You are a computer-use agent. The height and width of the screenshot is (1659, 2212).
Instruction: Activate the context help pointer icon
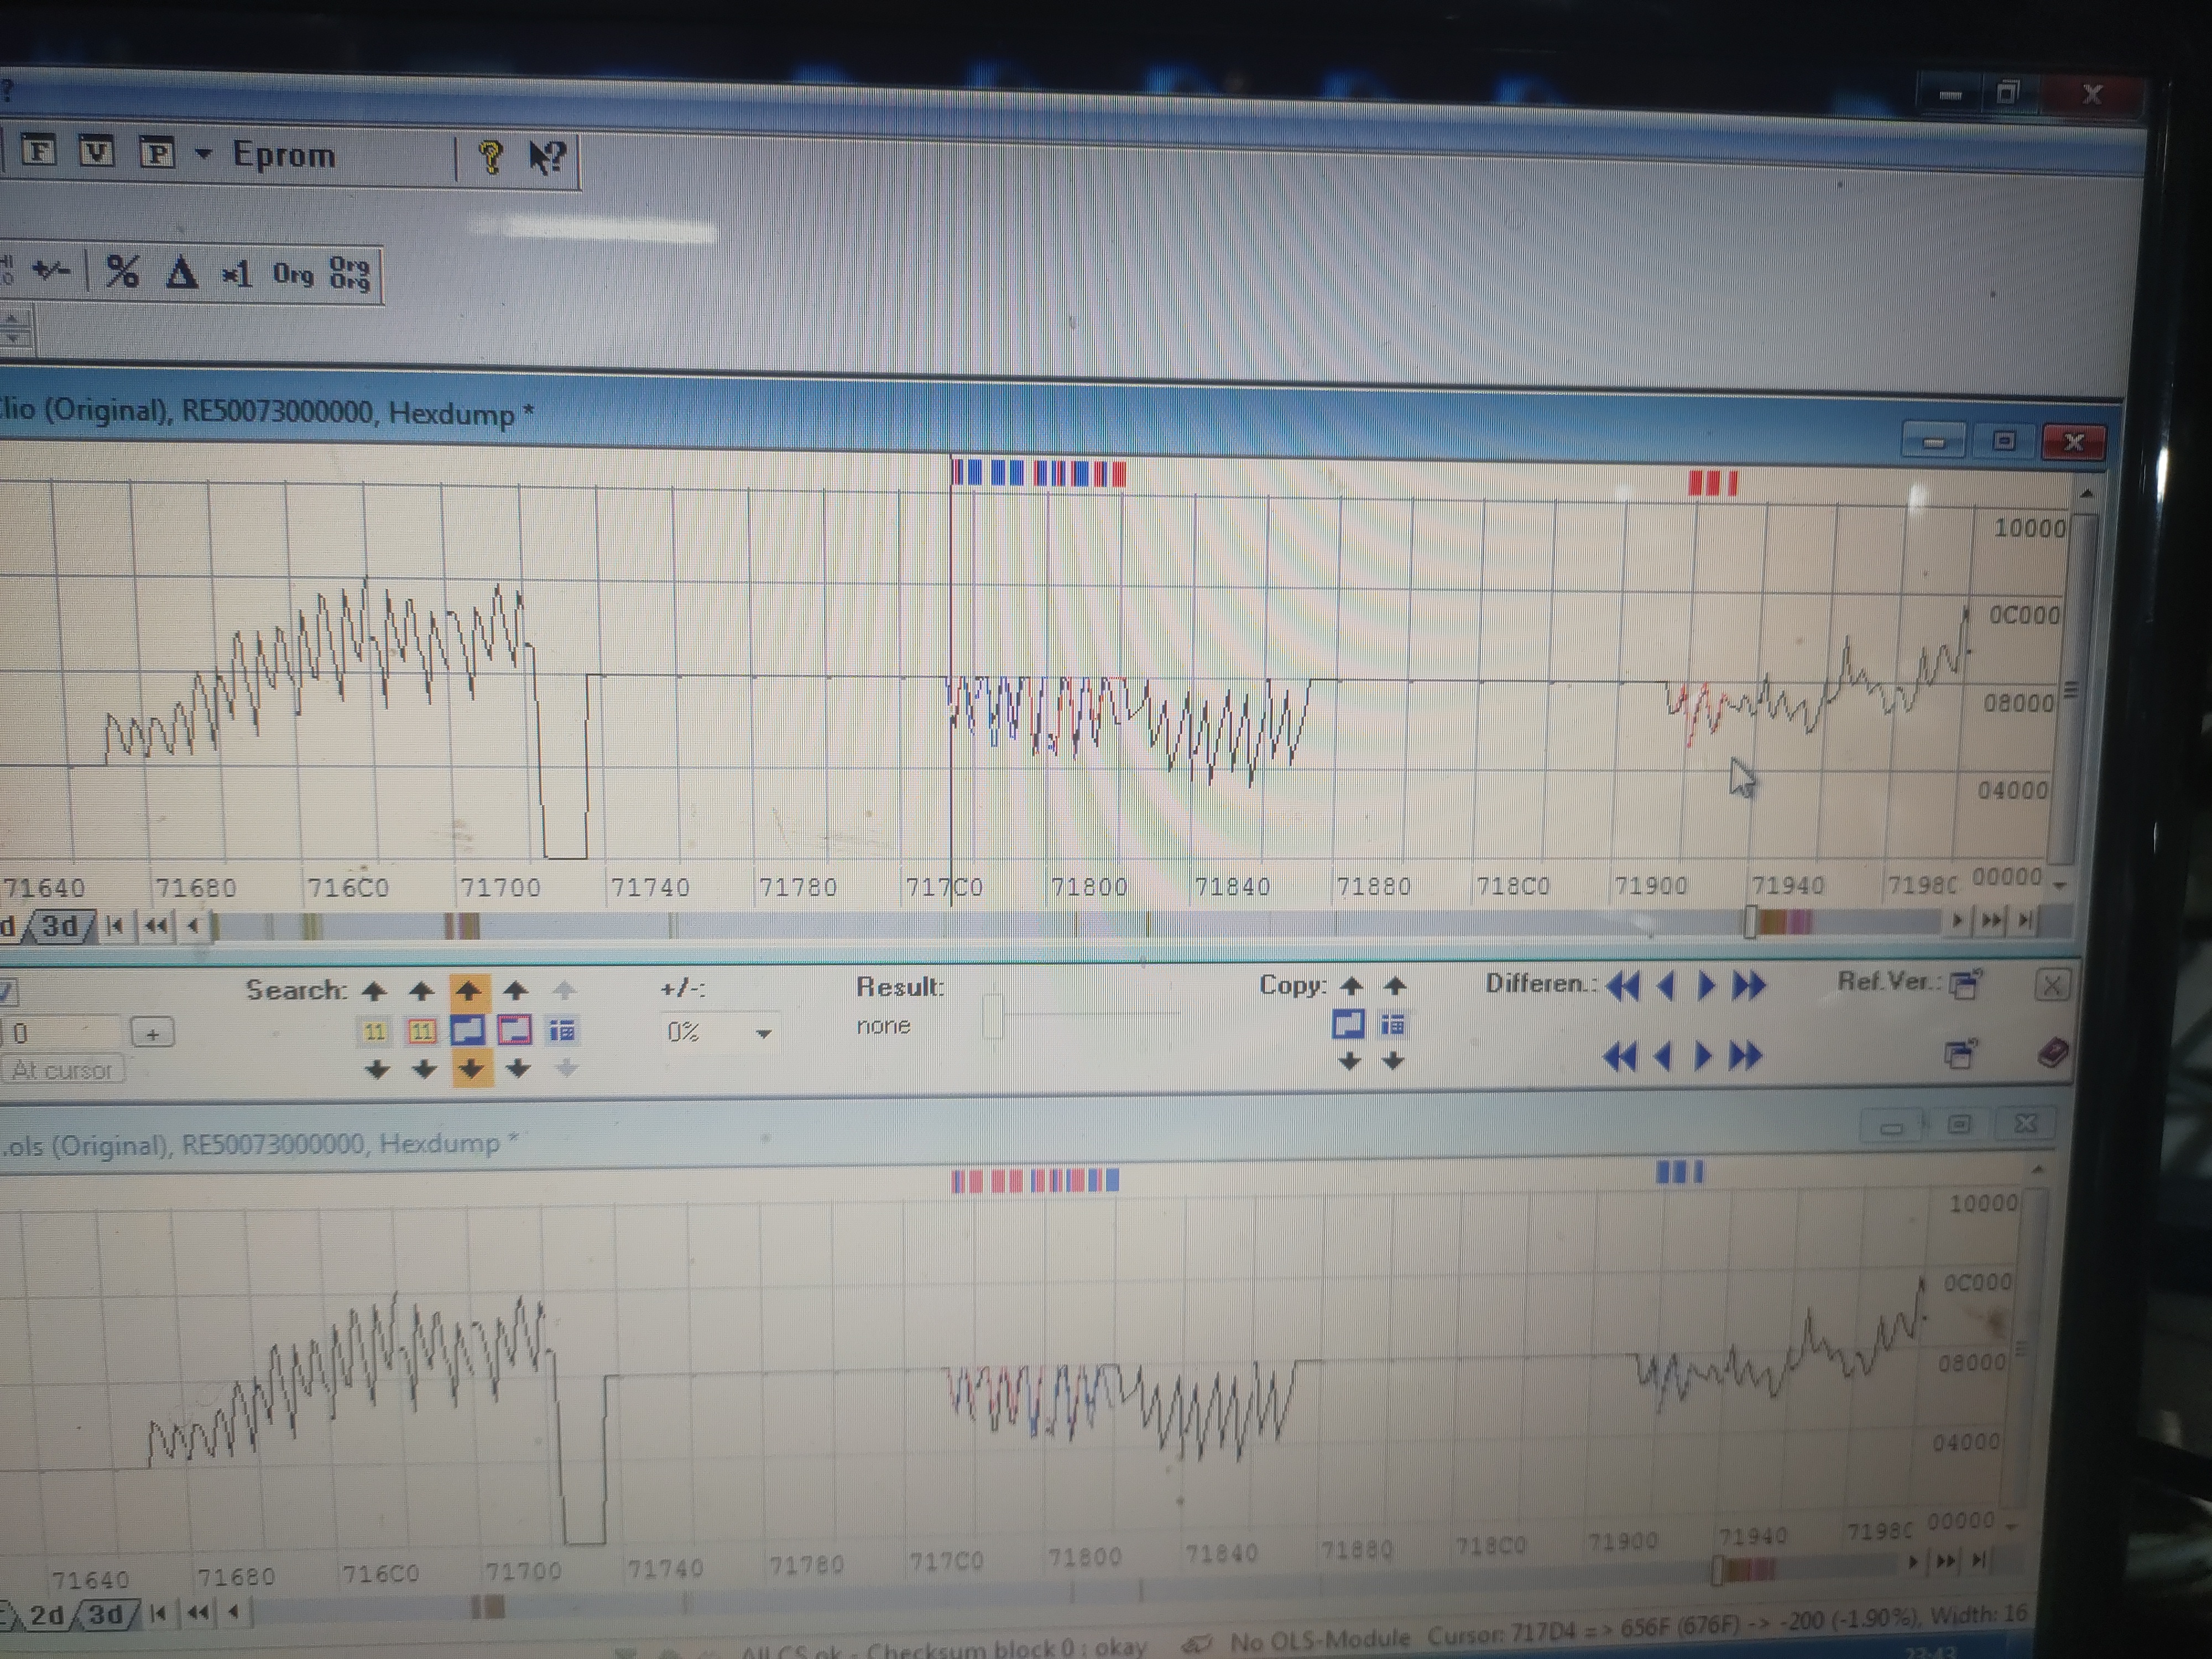click(x=547, y=157)
